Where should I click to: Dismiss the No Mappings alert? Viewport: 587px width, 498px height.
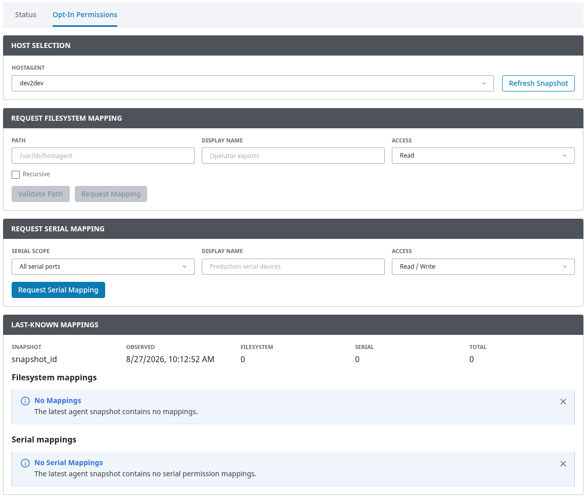coord(563,402)
